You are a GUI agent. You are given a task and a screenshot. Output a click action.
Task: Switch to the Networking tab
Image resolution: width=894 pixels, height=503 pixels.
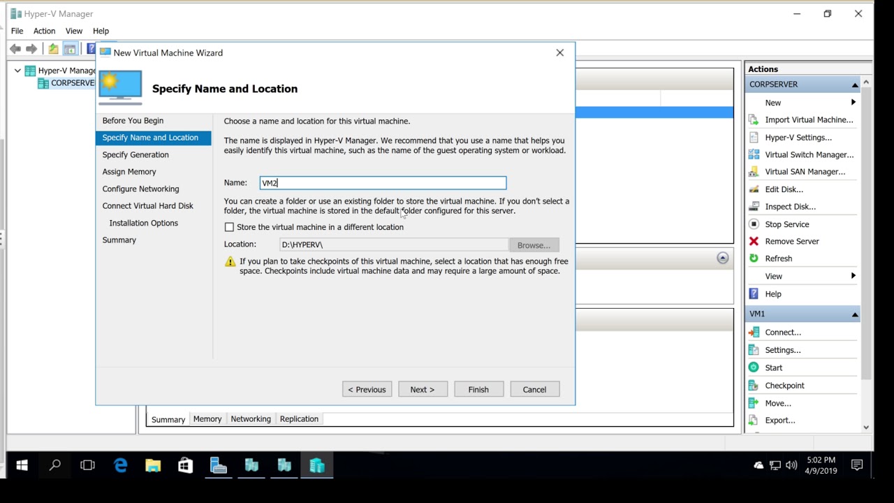point(251,419)
